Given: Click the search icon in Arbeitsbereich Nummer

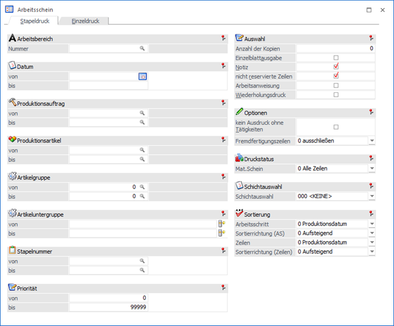Looking at the screenshot, I should [142, 48].
